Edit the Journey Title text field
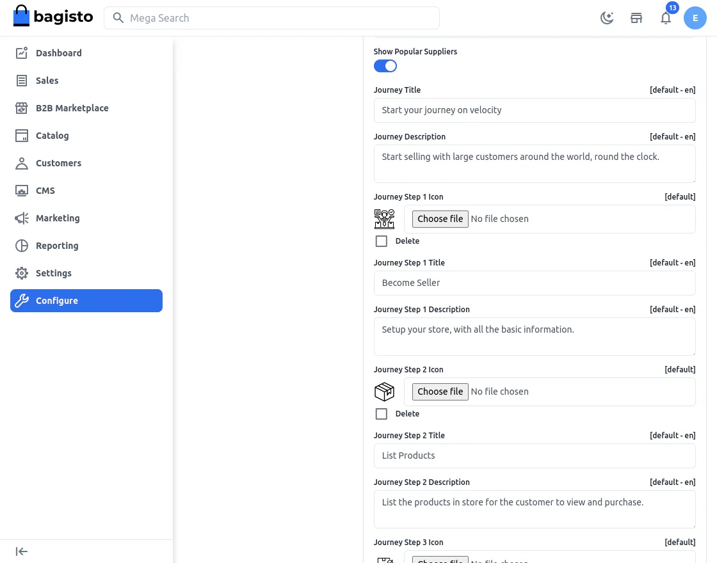 [535, 110]
